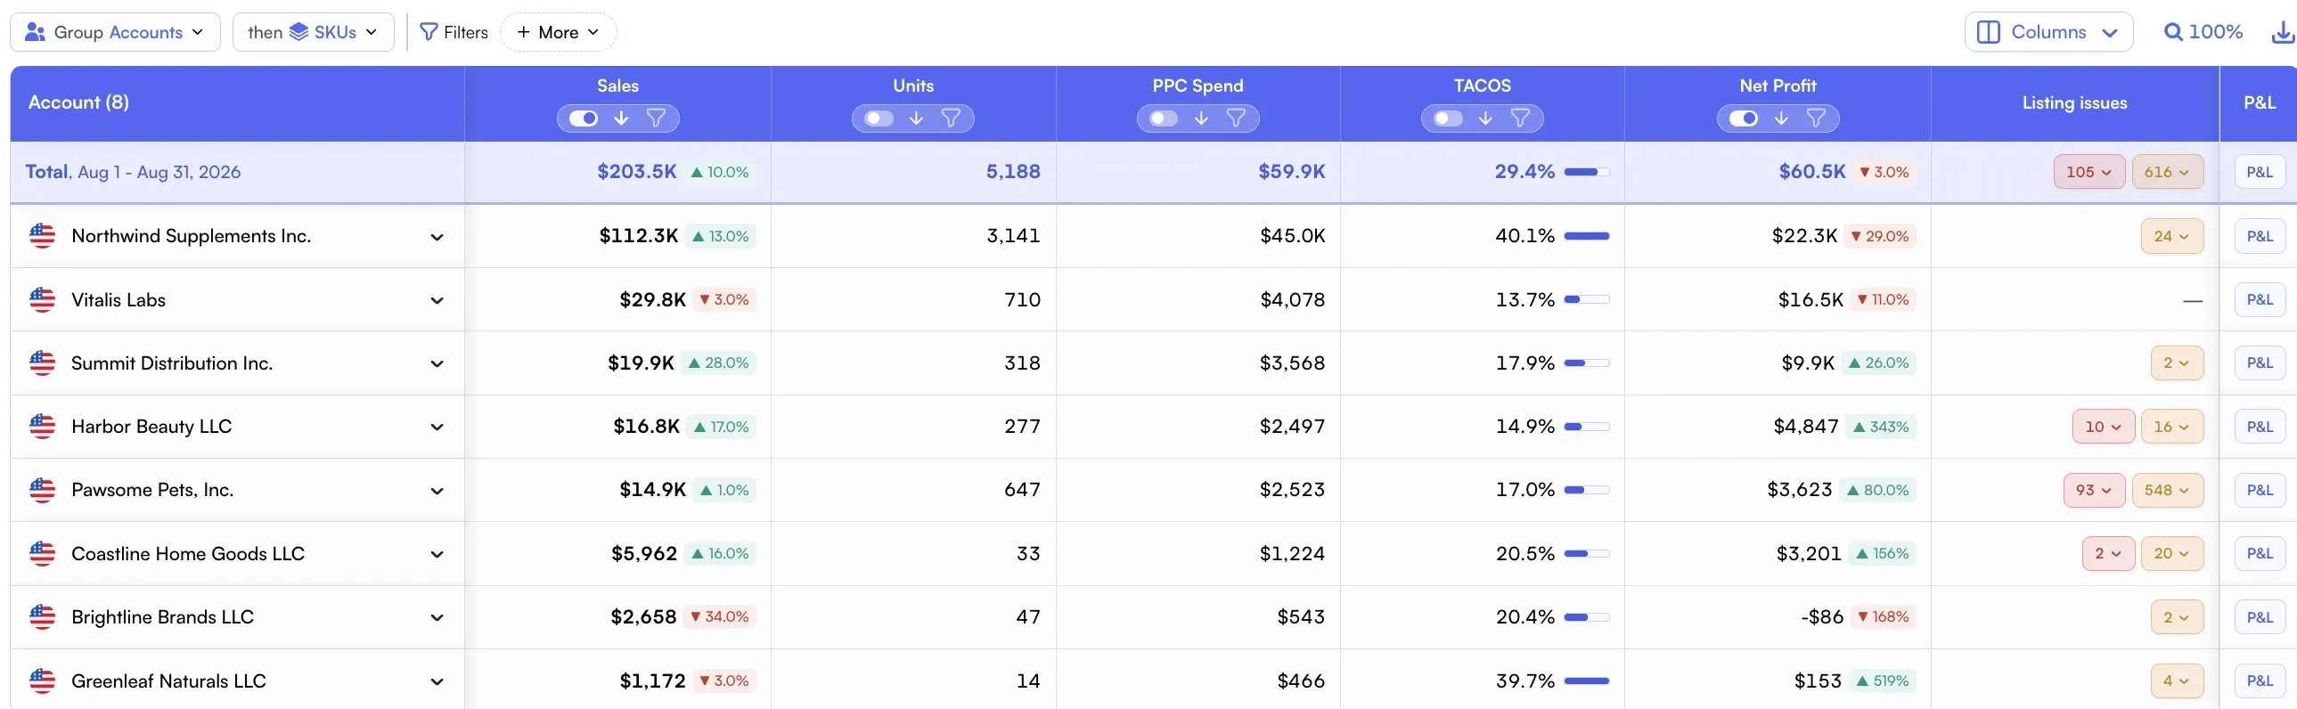Expand the Pawsome Pets, Inc. row

(x=437, y=491)
